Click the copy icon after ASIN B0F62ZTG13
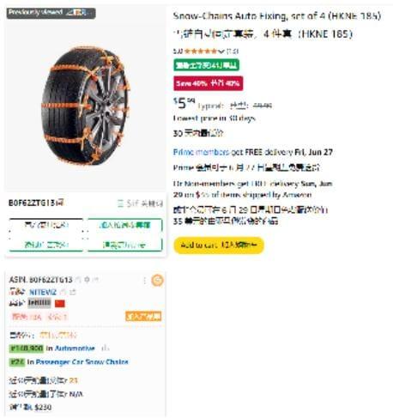Screen dimensions: 393x418 pos(78,279)
